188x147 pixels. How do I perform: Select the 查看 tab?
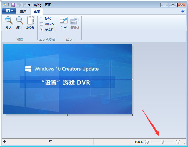coord(37,11)
